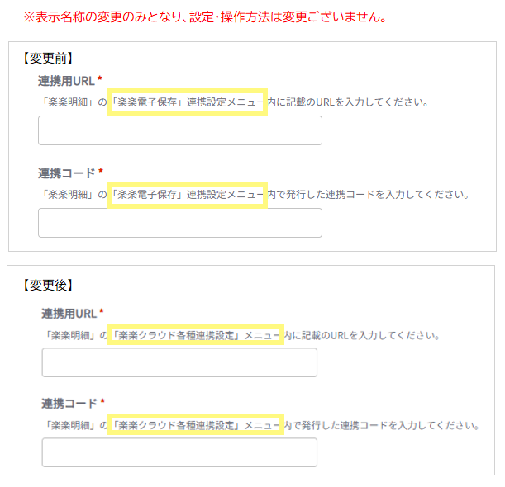Click highlighted 「楽楽電子保存」 text below 変更前 連携コード
The width and height of the screenshot is (505, 487).
point(147,195)
